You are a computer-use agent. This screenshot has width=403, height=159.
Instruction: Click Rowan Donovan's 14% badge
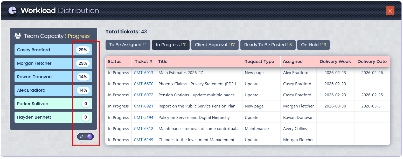click(83, 77)
